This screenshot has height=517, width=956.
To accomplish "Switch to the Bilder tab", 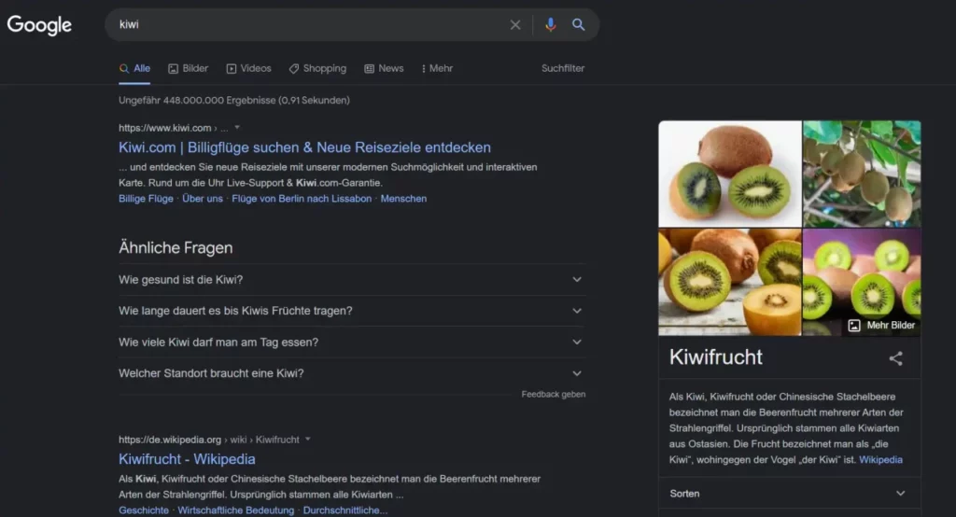I will (x=189, y=69).
